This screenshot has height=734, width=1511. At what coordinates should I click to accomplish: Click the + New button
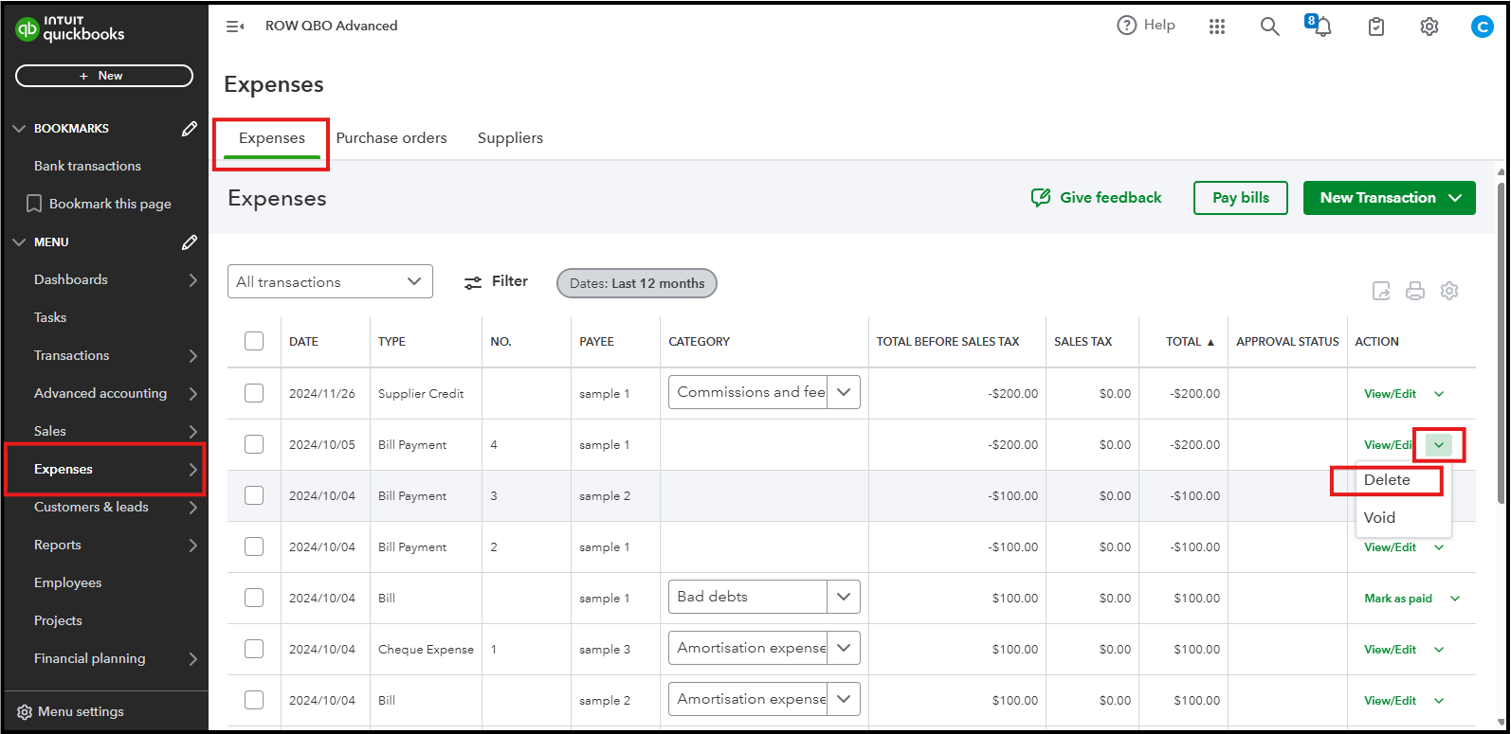click(104, 76)
